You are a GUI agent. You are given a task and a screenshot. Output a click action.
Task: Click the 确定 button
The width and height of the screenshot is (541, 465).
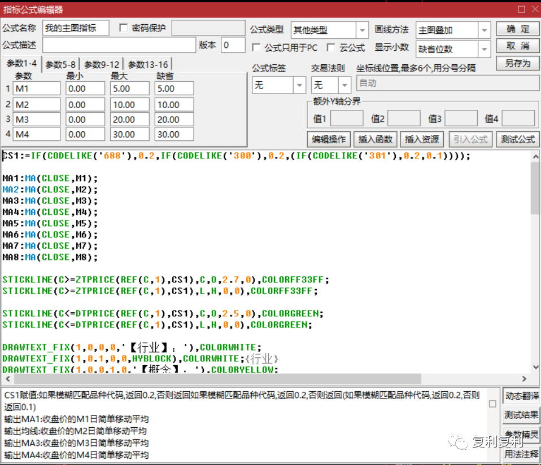pos(517,29)
